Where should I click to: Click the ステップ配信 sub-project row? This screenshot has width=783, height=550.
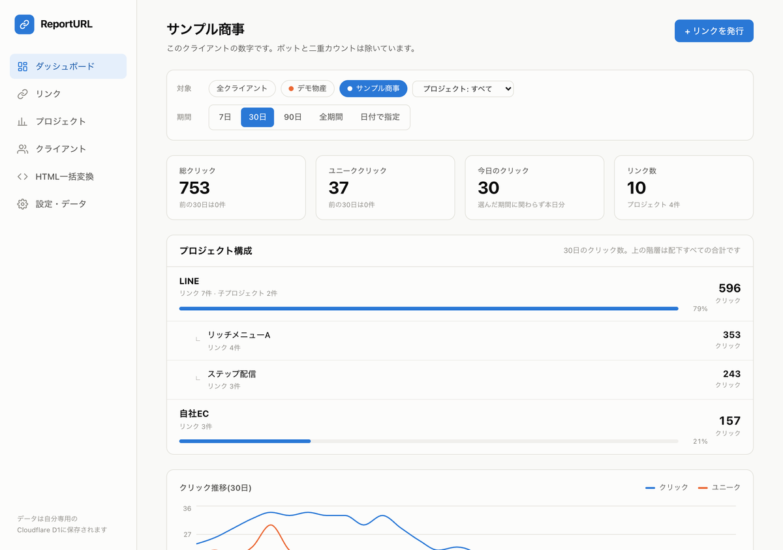tap(460, 380)
